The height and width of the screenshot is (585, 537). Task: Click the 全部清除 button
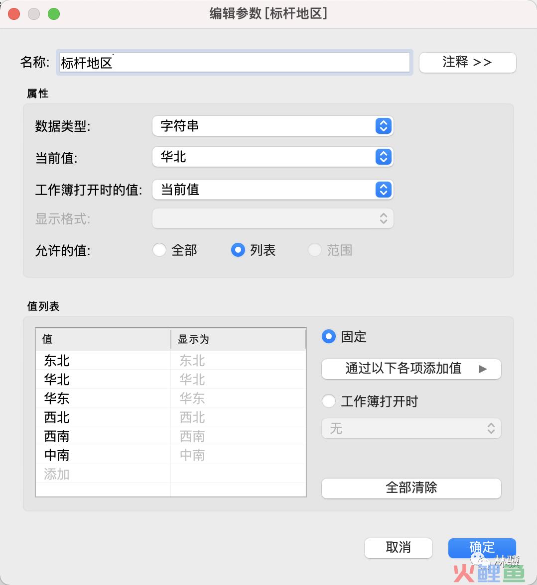tap(411, 488)
